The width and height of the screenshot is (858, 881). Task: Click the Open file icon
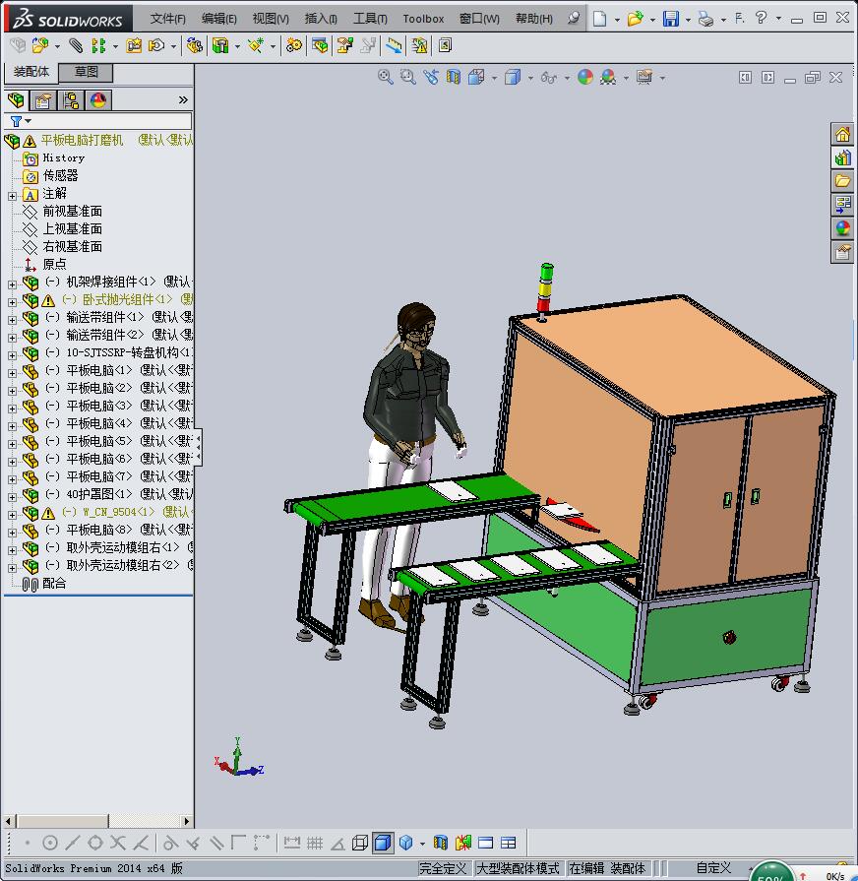[x=635, y=19]
